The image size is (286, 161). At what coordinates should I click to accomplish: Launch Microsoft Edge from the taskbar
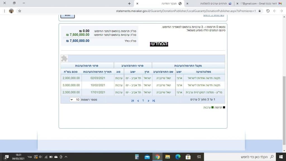[178, 157]
